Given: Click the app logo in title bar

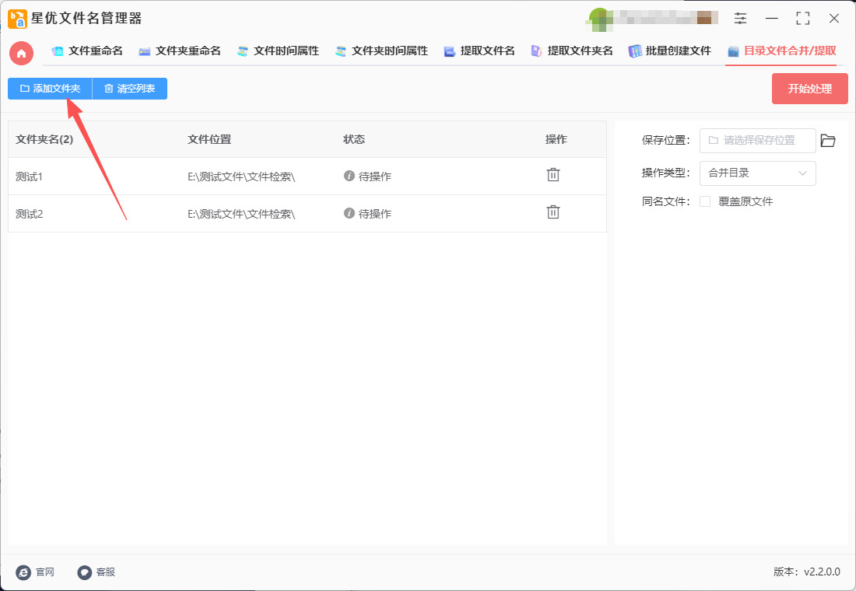Looking at the screenshot, I should click(17, 19).
